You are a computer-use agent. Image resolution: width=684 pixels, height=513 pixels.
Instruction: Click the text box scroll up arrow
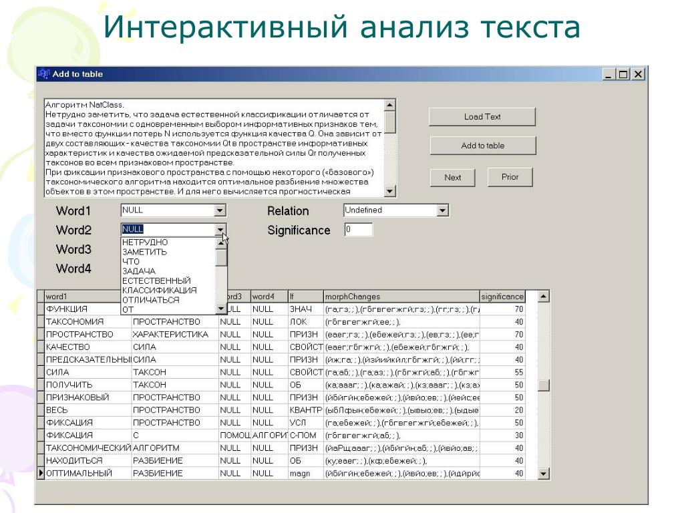390,105
